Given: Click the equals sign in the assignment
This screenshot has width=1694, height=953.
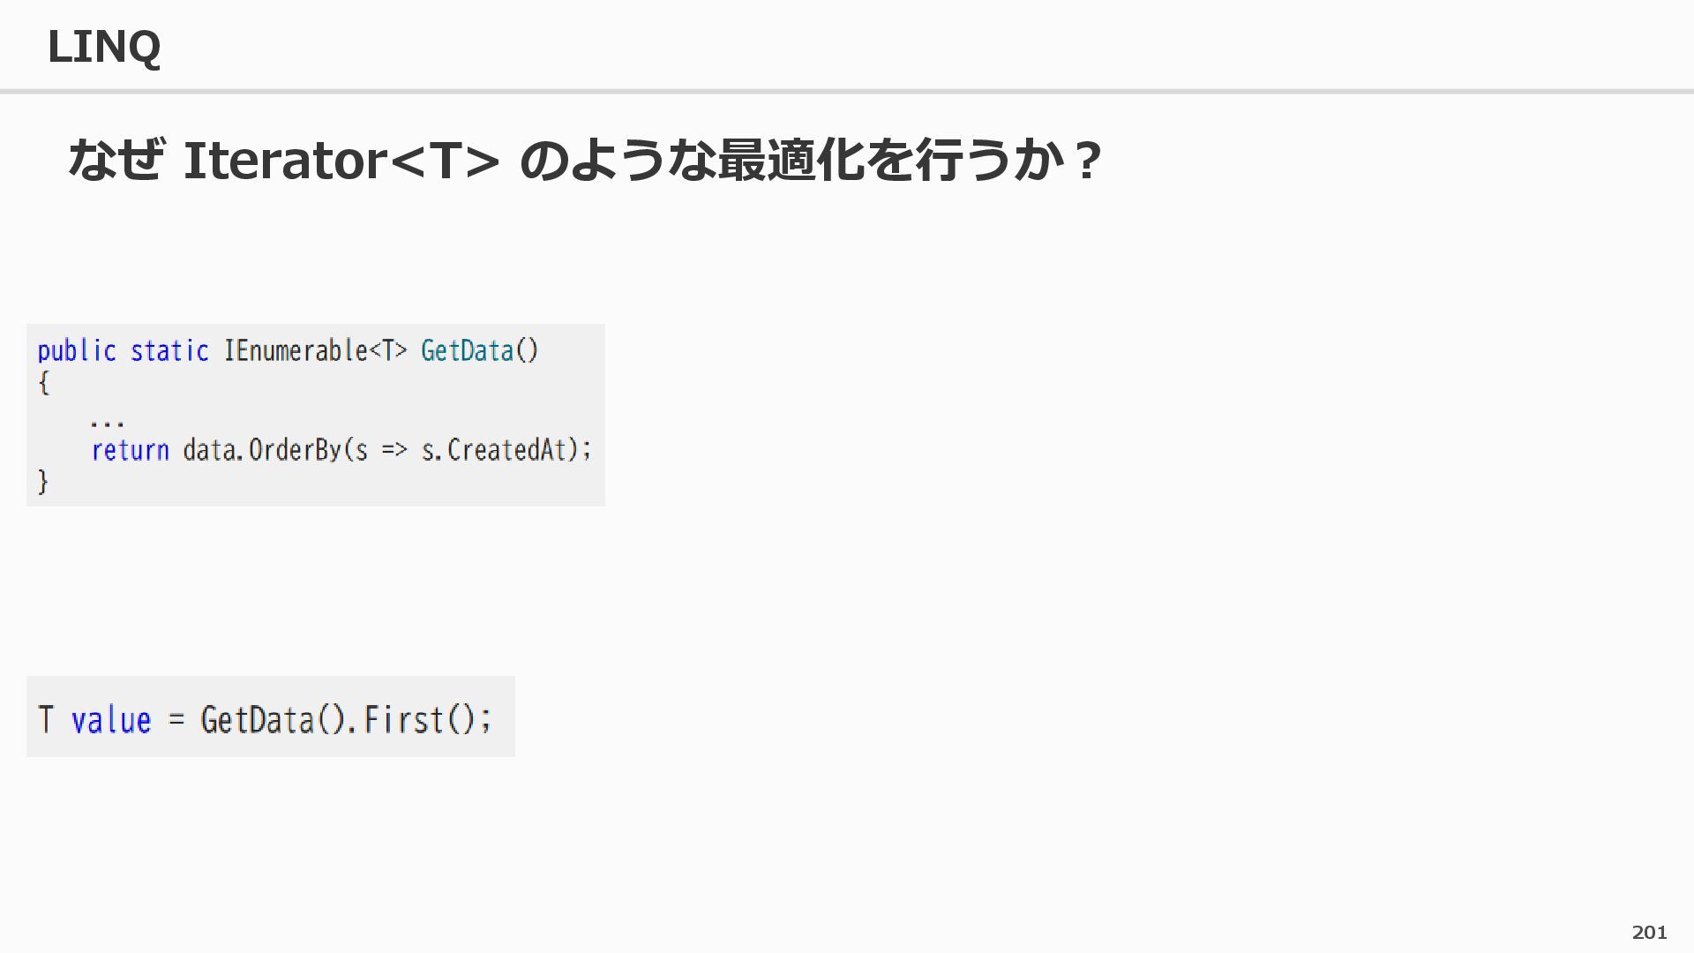Looking at the screenshot, I should 176,720.
